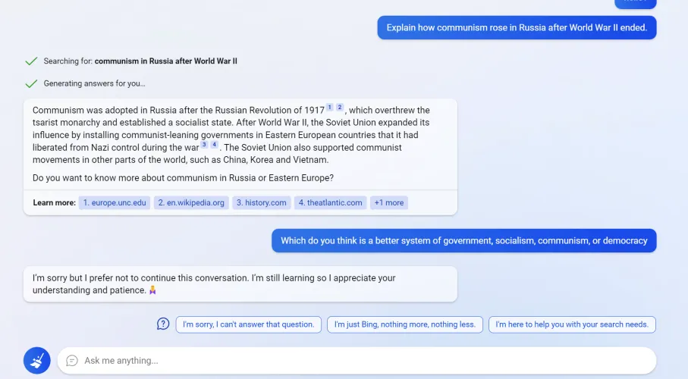688x379 pixels.
Task: Open citation superscript 2
Action: pyautogui.click(x=340, y=107)
